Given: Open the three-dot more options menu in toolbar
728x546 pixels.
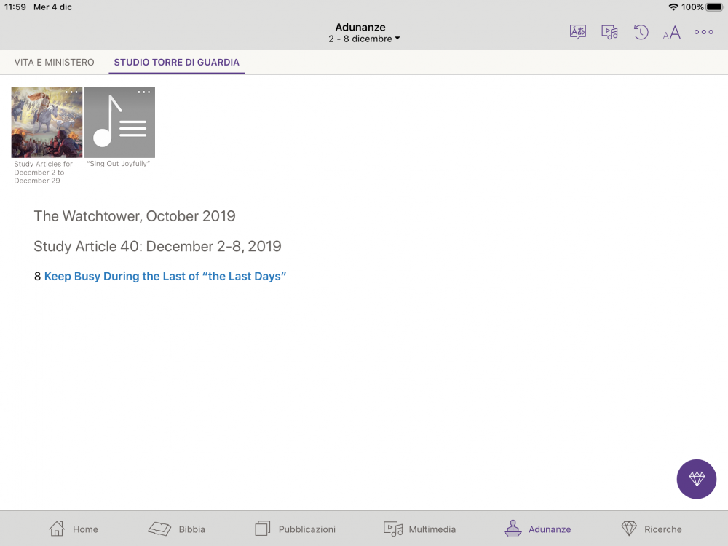Looking at the screenshot, I should tap(703, 32).
